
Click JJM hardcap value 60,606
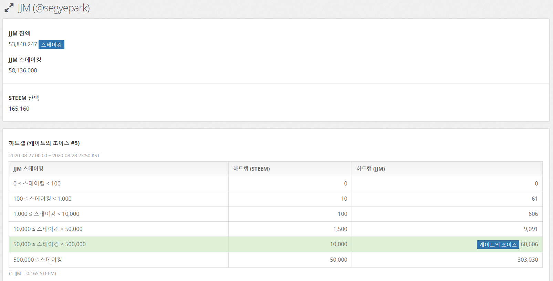click(x=529, y=244)
